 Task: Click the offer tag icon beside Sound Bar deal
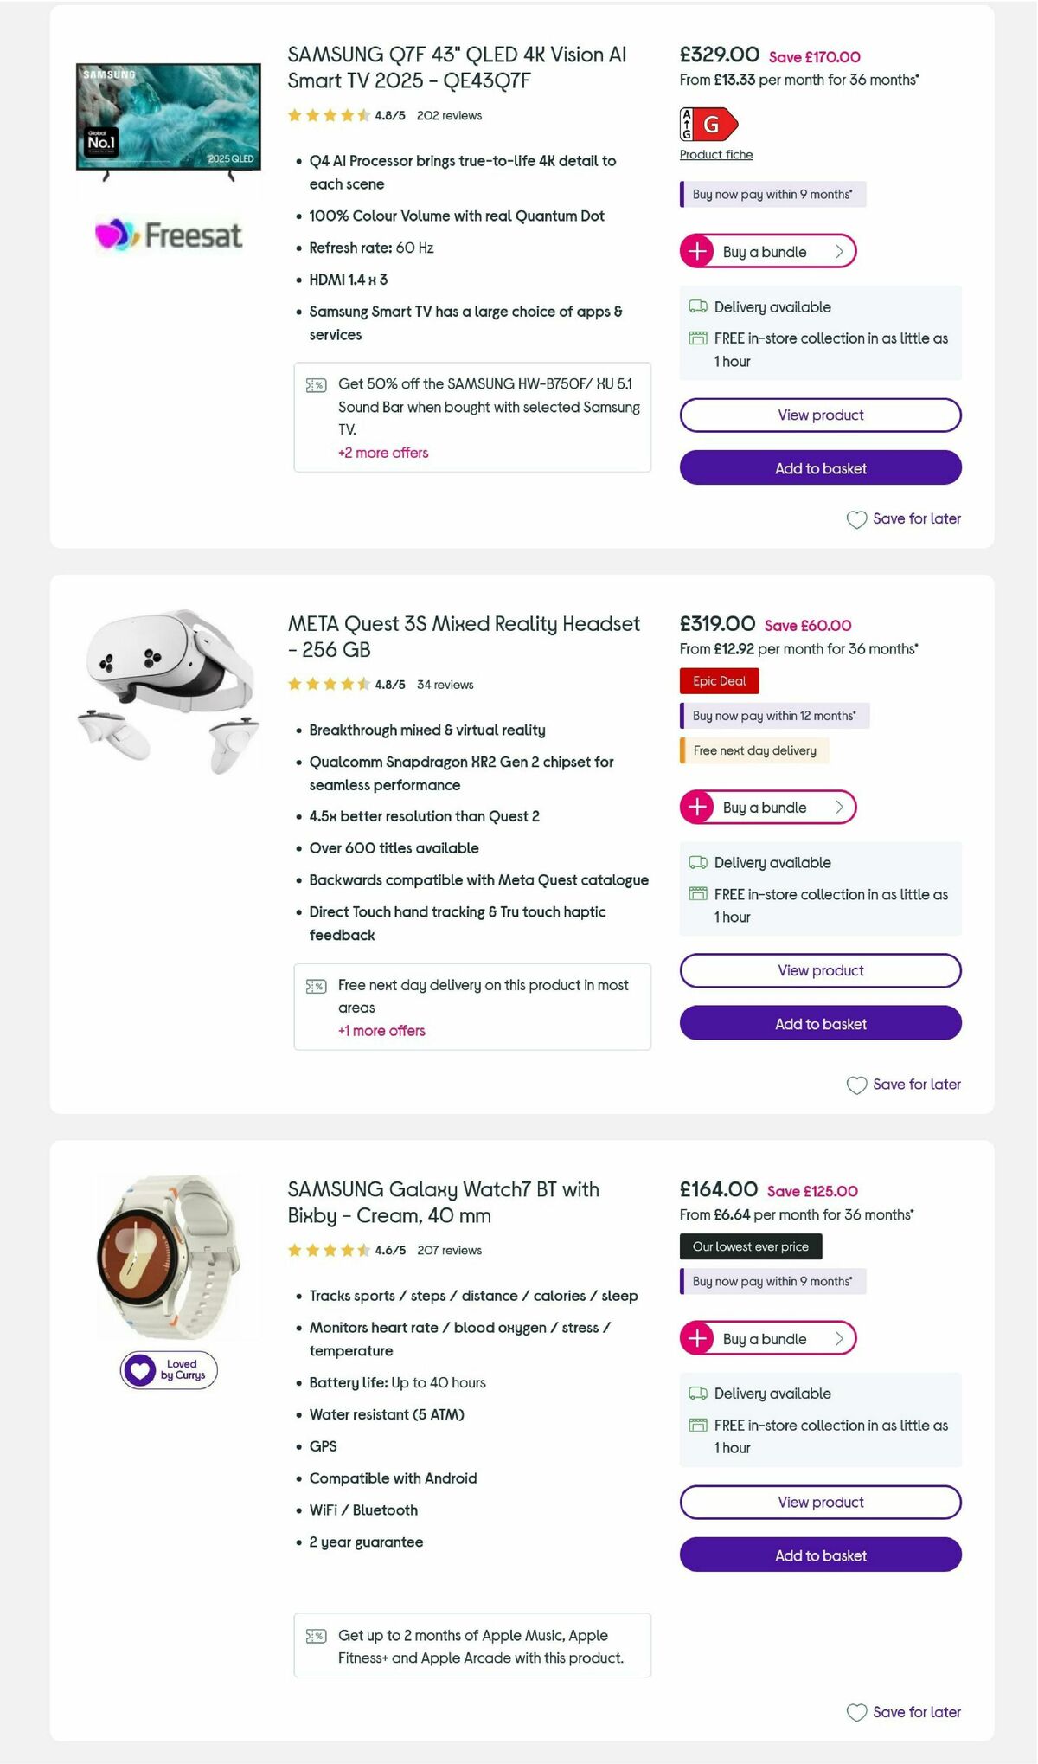[x=317, y=384]
